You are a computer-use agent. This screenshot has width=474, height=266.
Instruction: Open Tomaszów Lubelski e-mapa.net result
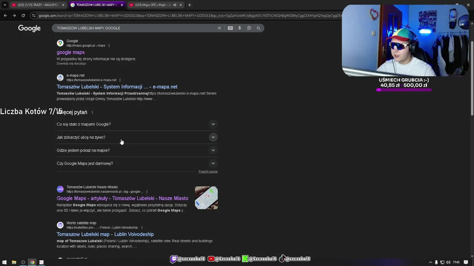pos(117,87)
